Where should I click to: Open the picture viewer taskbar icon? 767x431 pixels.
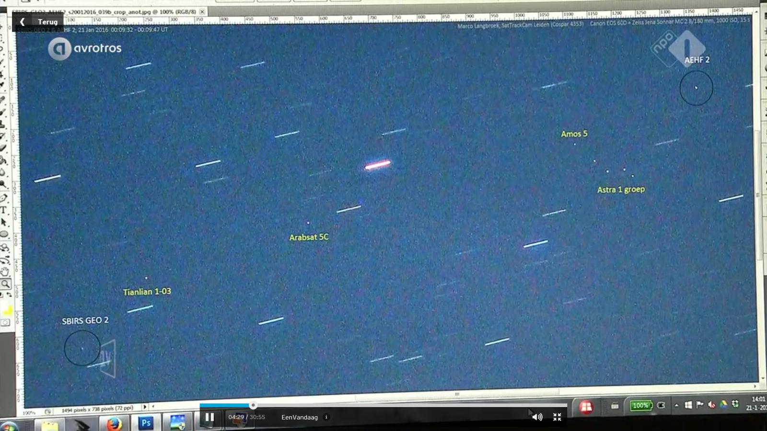[x=177, y=422]
